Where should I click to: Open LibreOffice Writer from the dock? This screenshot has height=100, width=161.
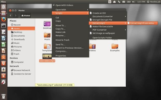(x=3, y=38)
